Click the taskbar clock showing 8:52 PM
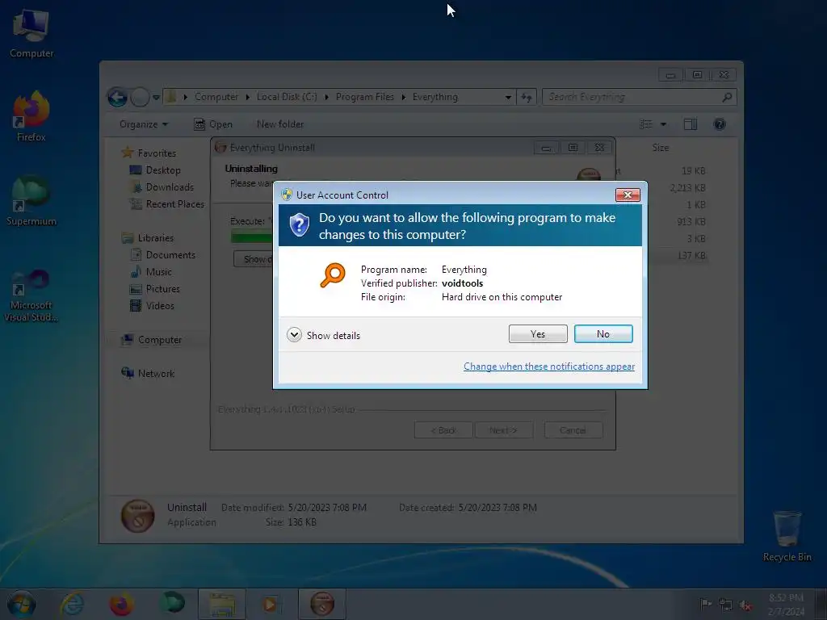 coord(786,604)
